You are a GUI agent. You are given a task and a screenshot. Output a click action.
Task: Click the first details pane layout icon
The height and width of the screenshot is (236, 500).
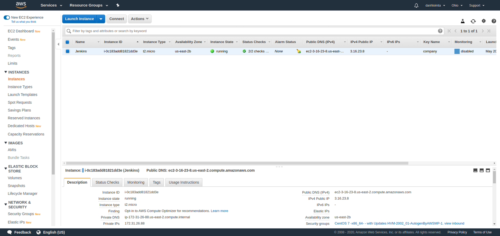pyautogui.click(x=475, y=171)
